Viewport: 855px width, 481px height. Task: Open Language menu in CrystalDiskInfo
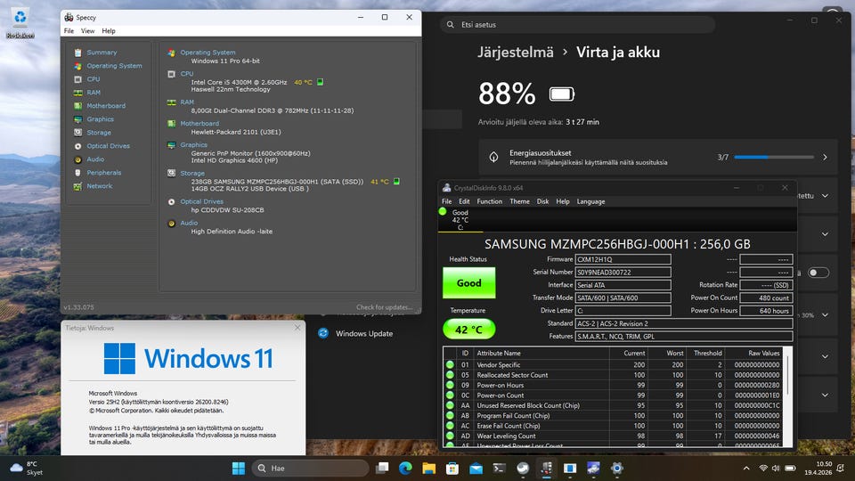click(590, 201)
